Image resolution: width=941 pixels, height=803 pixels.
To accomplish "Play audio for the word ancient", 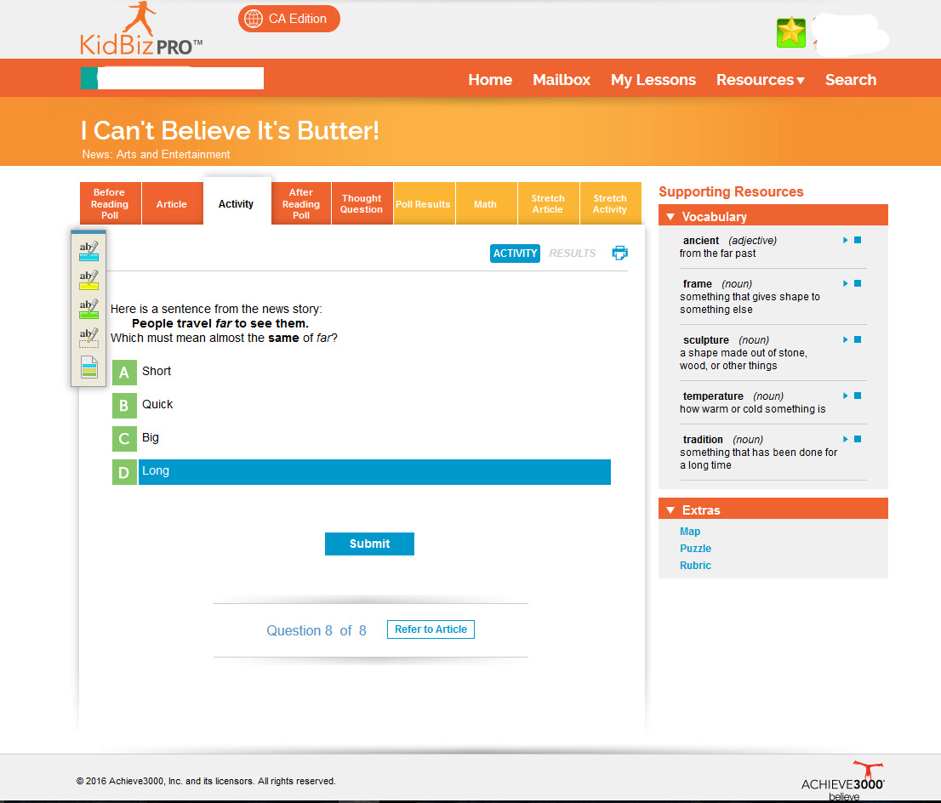I will click(845, 241).
